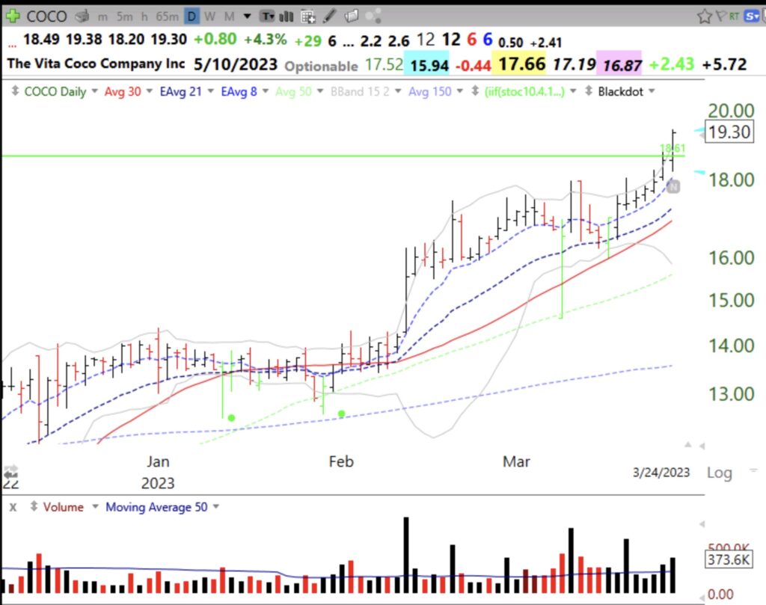The width and height of the screenshot is (766, 605).
Task: Click the star favorite icon
Action: click(x=704, y=16)
